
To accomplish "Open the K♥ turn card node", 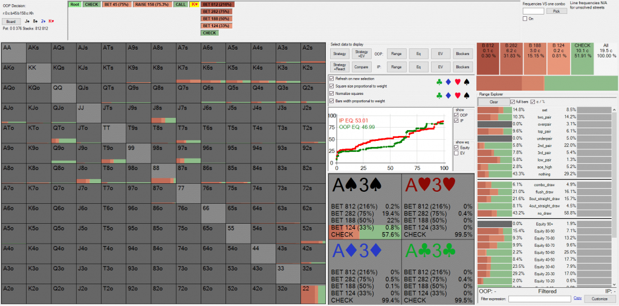I will point(195,4).
